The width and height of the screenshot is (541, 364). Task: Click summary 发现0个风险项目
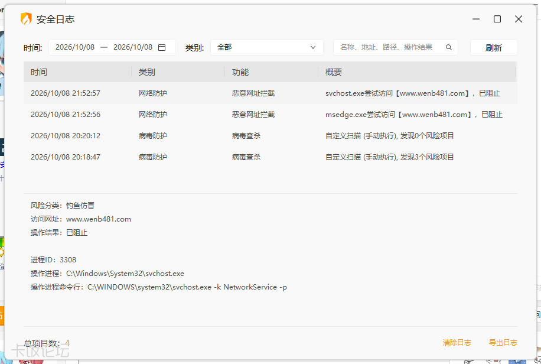[x=390, y=136]
